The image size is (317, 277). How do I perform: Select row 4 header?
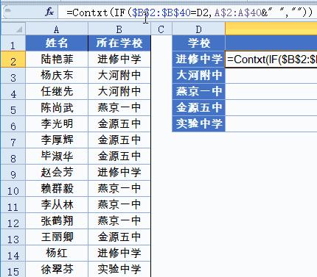click(x=13, y=92)
